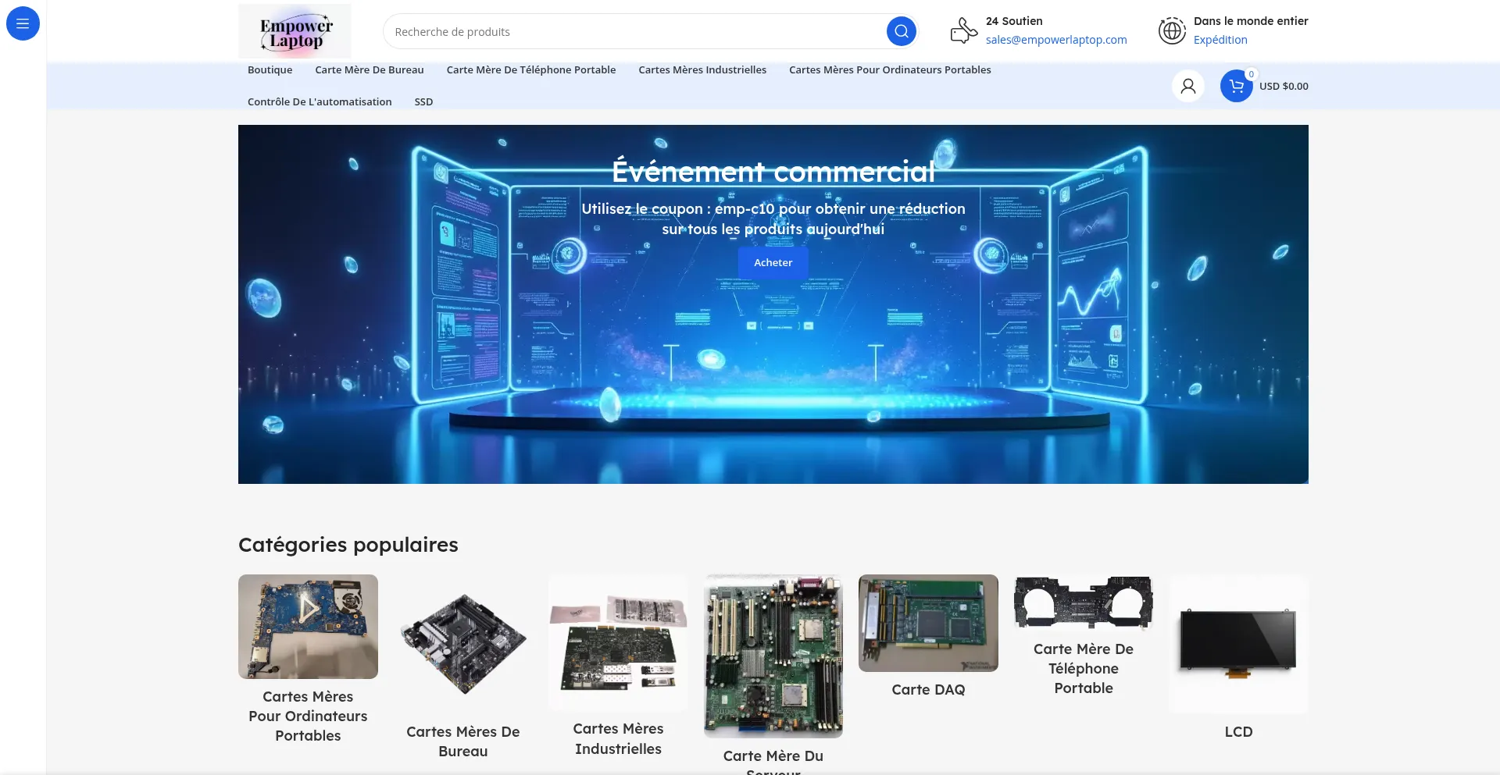
Task: Click the worldwide shipping globe icon
Action: pyautogui.click(x=1172, y=31)
